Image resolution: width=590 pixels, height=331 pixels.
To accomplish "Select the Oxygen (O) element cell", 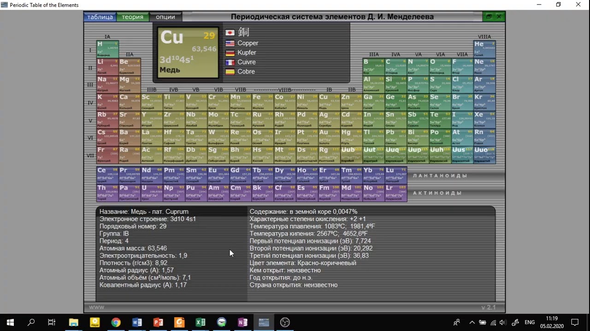I will (x=440, y=67).
